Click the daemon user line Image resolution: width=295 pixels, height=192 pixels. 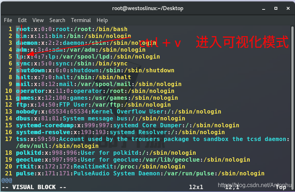86,43
